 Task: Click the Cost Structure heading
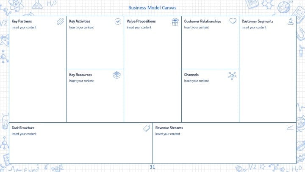pos(23,128)
